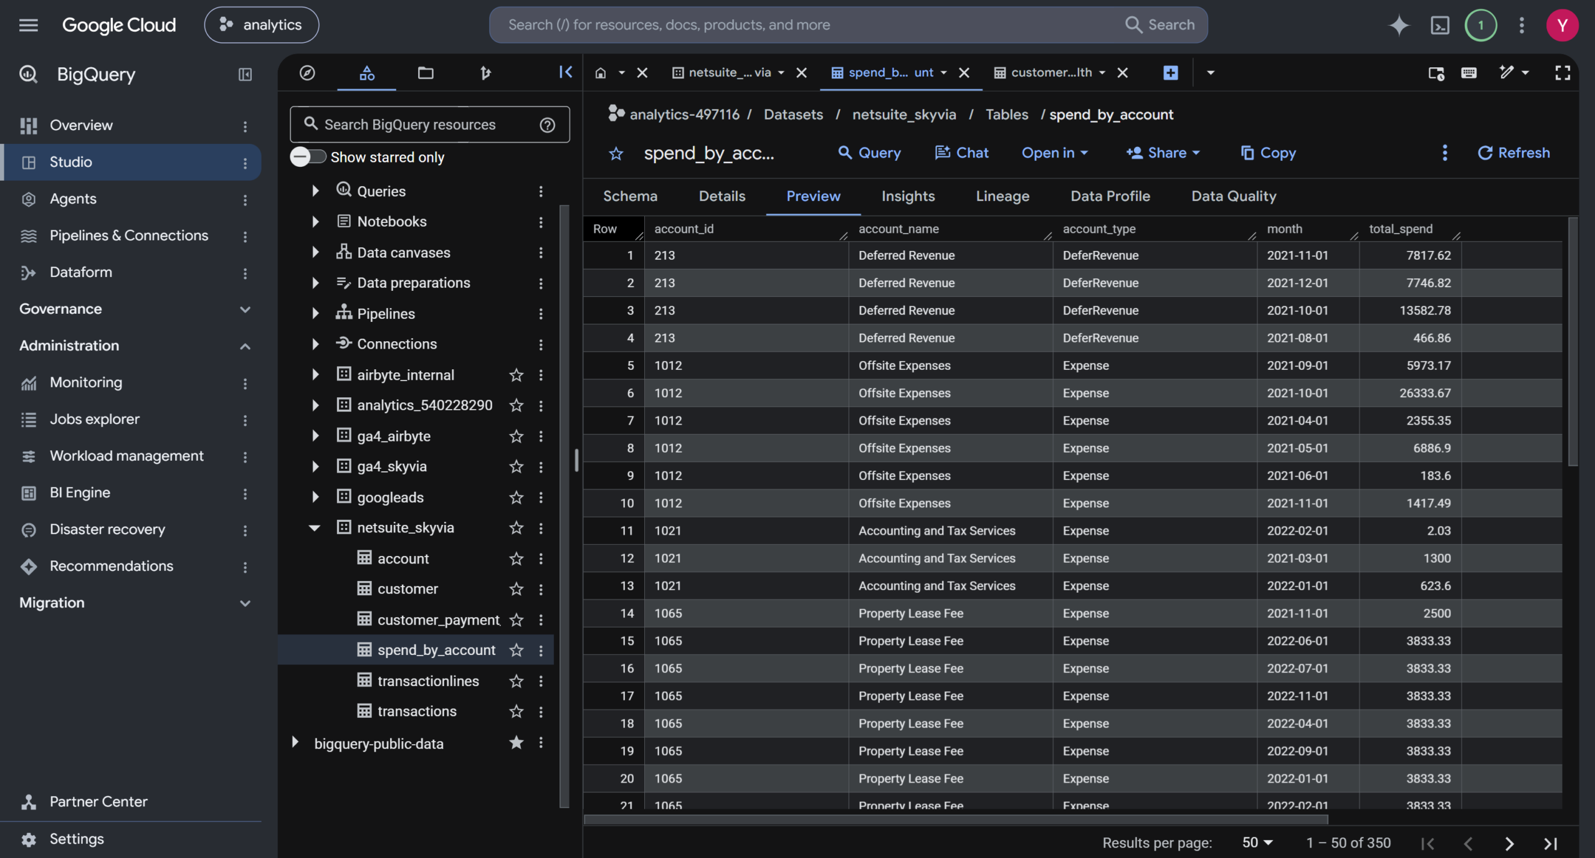1595x858 pixels.
Task: Collapse the BigQuery navigation panel icon
Action: tap(245, 74)
